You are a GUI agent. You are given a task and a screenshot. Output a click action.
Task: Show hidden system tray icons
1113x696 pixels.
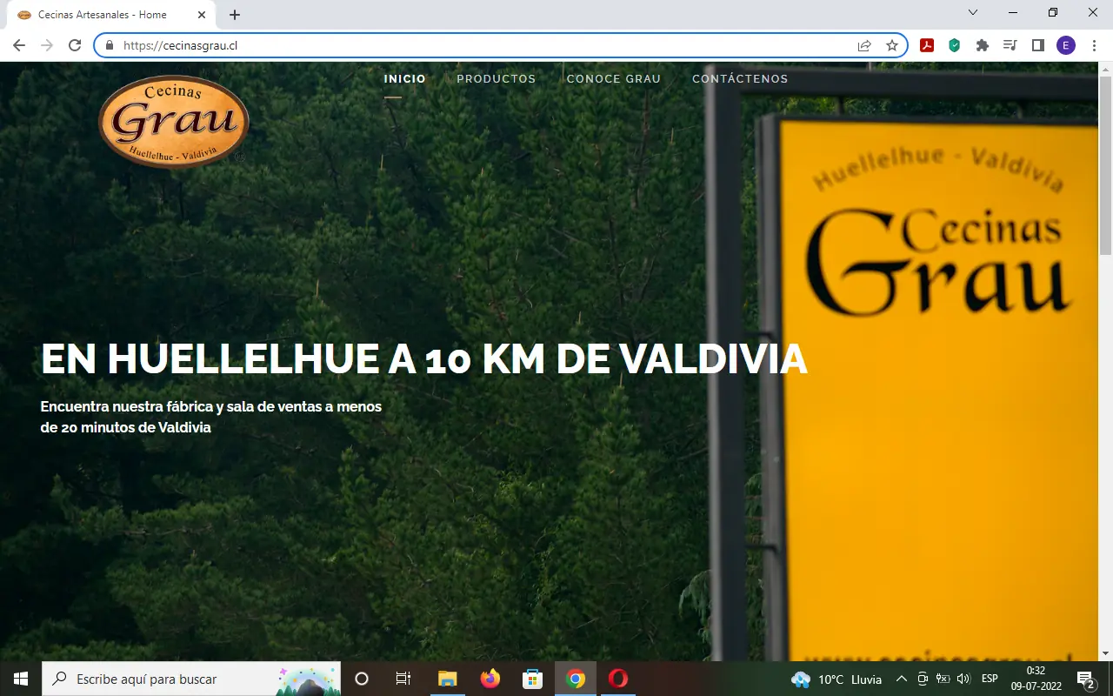tap(901, 679)
